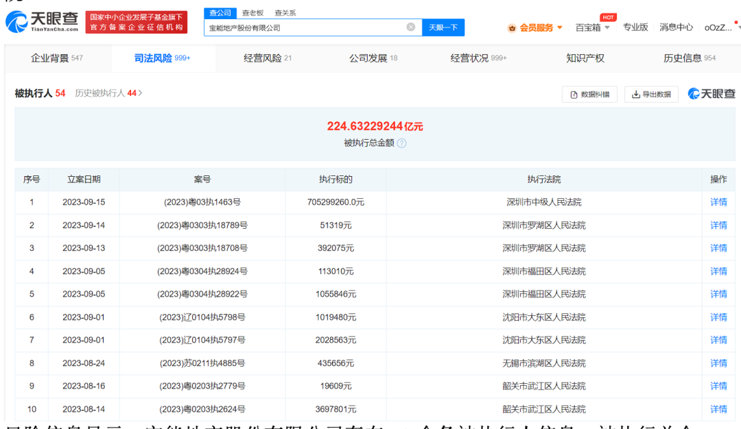Open the user account menu oOzZ...

(718, 28)
